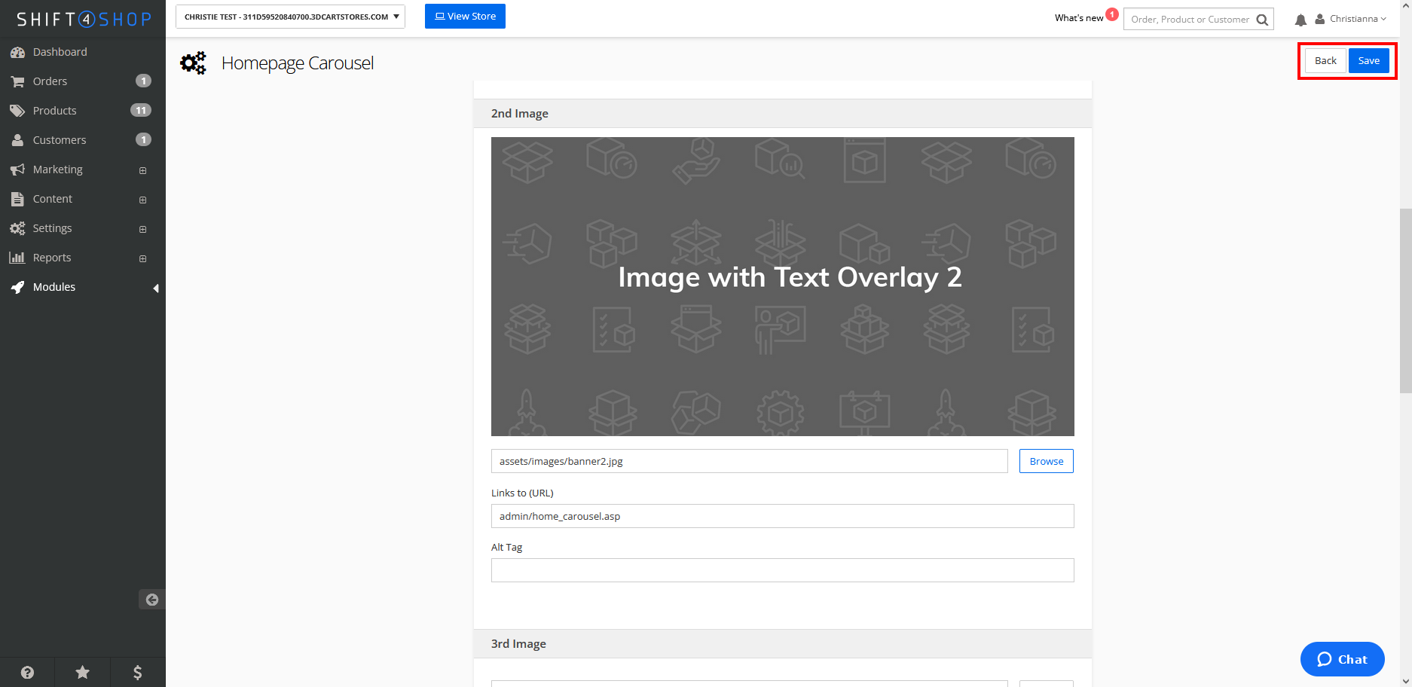Screen dimensions: 1412x687
Task: Click the Content document icon
Action: 17,199
